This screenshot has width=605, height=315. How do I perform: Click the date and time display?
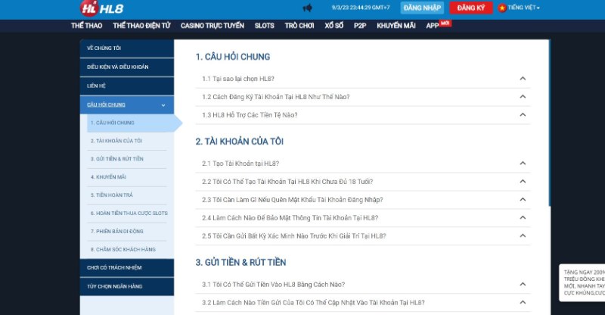coord(361,8)
